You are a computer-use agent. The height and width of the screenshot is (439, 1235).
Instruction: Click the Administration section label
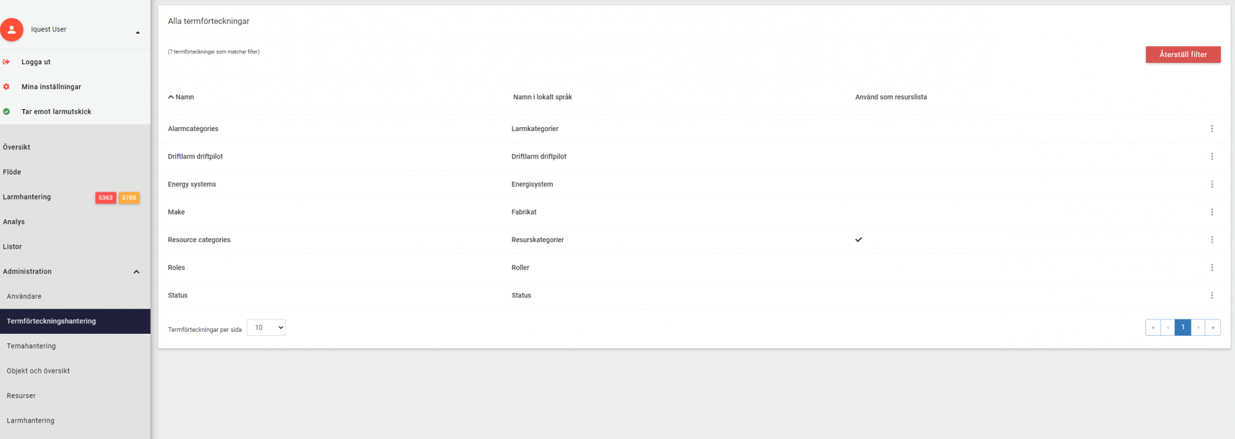pyautogui.click(x=27, y=271)
